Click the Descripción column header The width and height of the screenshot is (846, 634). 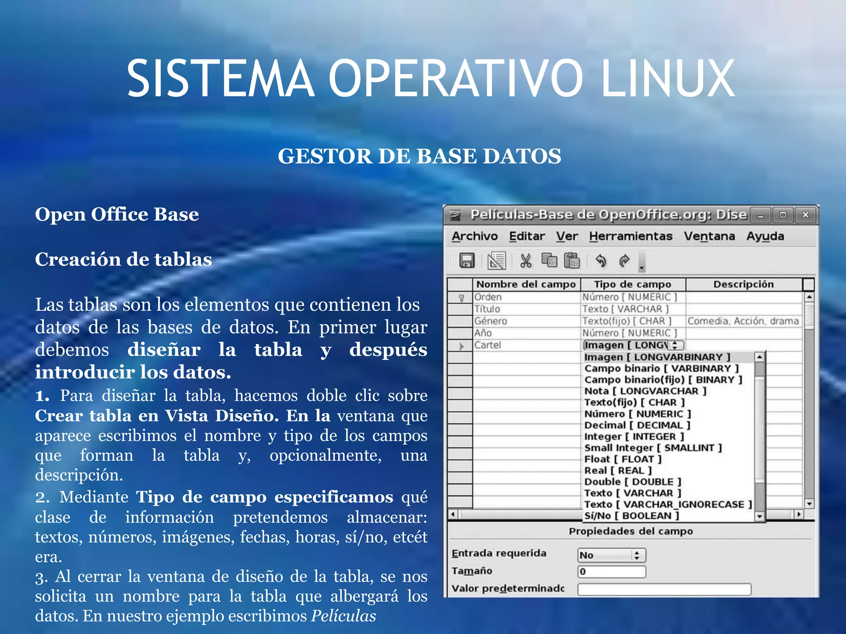[x=744, y=284]
